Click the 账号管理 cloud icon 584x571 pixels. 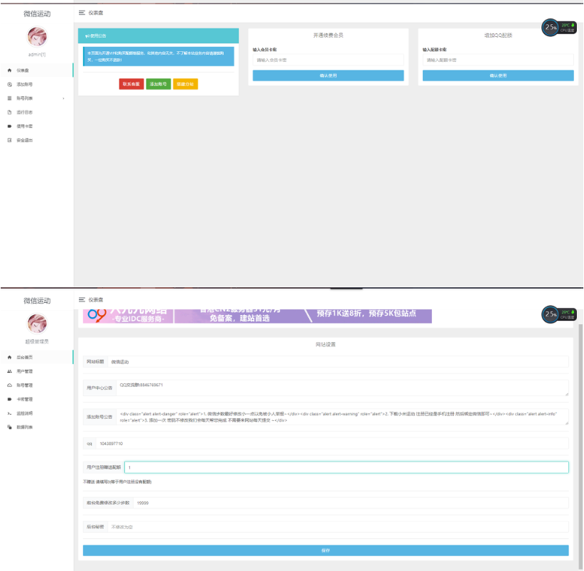pyautogui.click(x=9, y=385)
